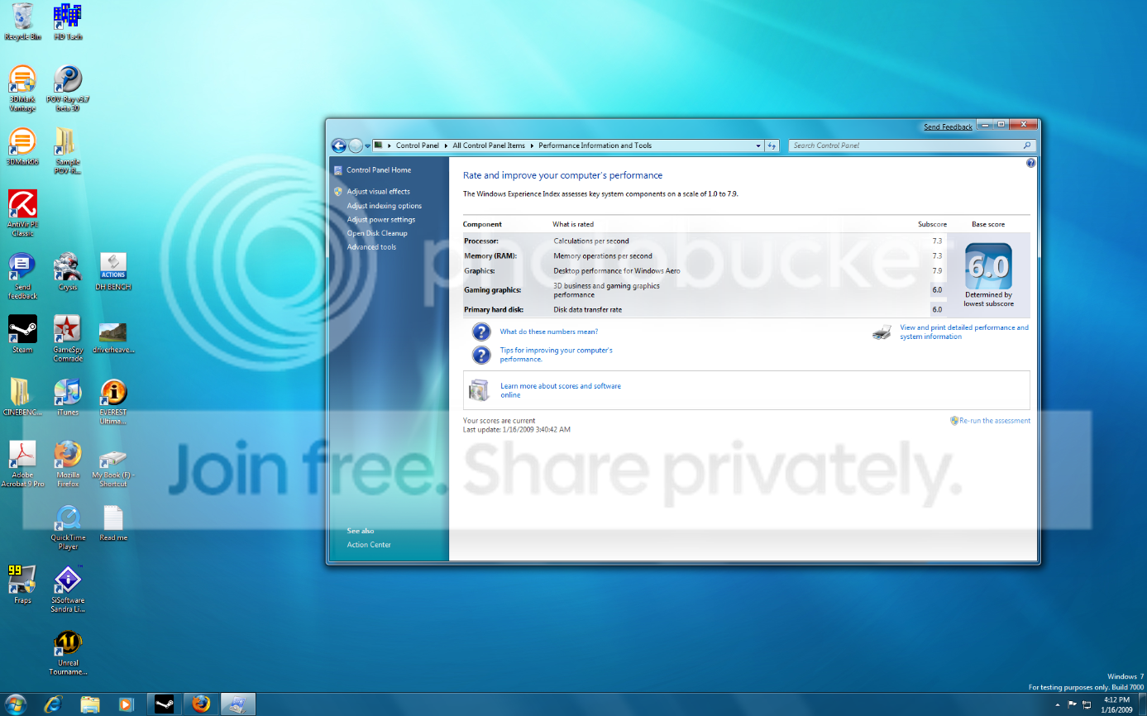Select the Crysis desktop shortcut
The image size is (1147, 716).
point(68,273)
